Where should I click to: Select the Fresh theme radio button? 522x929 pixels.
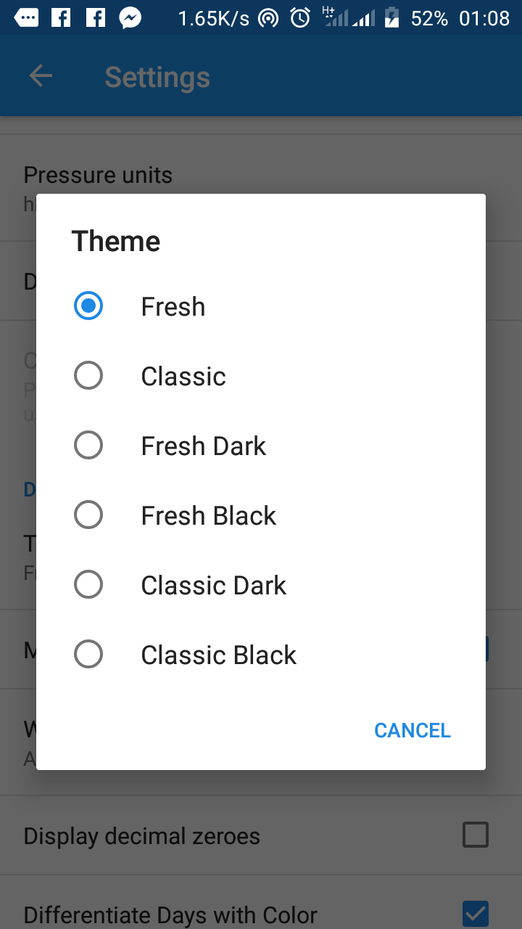(x=88, y=306)
